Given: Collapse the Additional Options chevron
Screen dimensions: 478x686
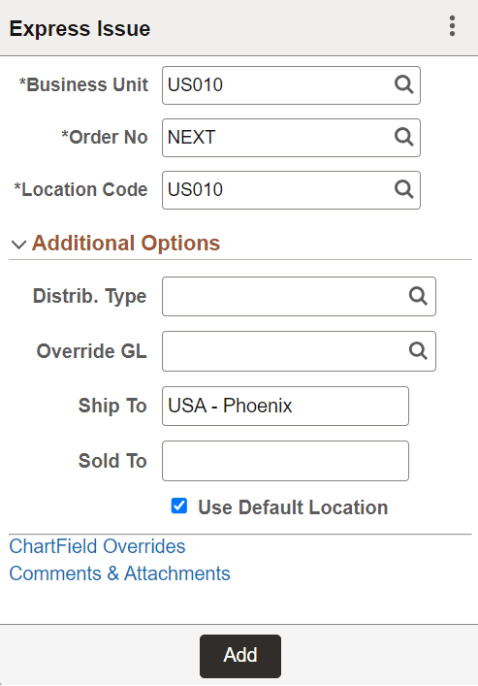Looking at the screenshot, I should pyautogui.click(x=18, y=245).
